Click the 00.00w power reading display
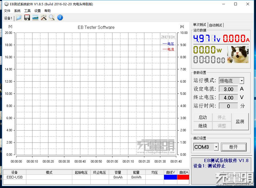The width and height of the screenshot is (256, 188). point(207,50)
